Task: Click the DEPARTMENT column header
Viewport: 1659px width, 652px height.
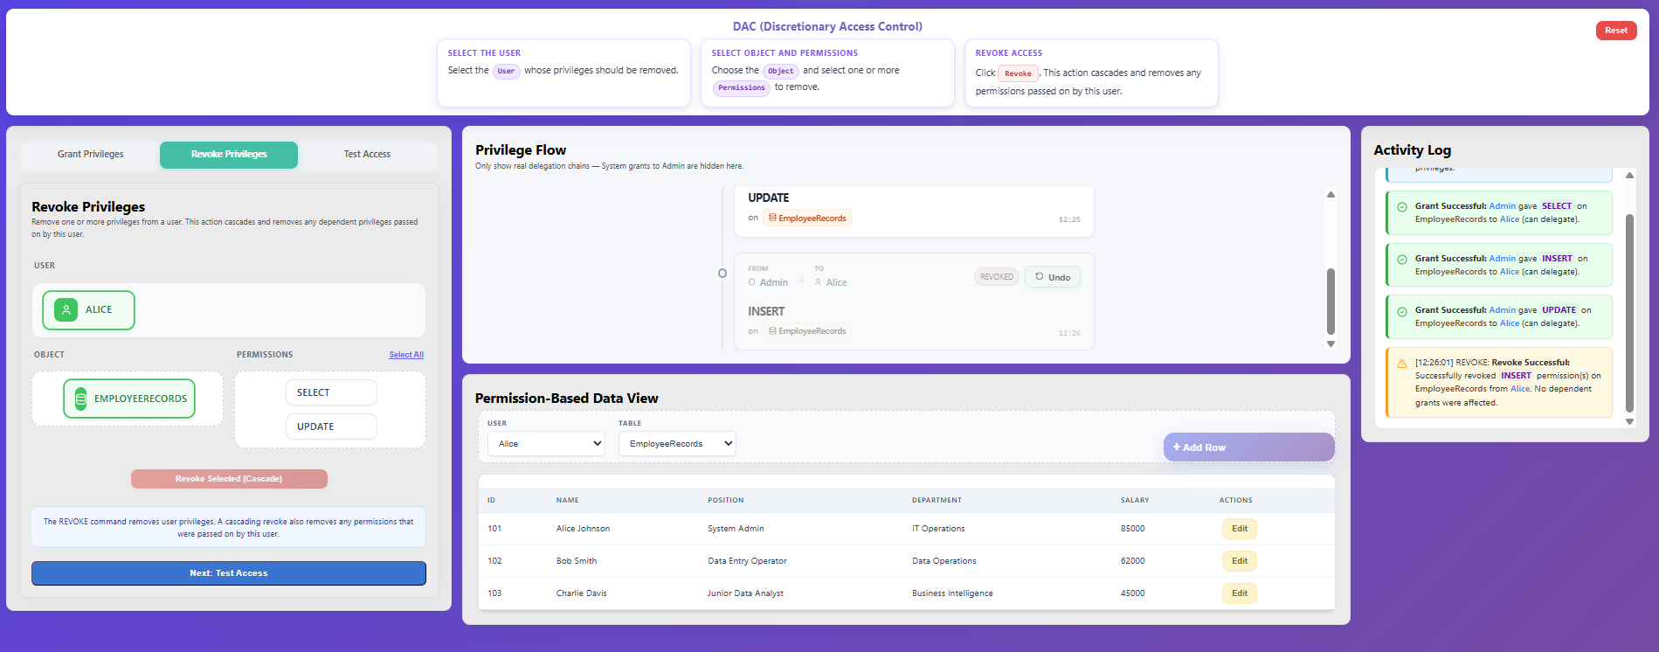Action: coord(937,501)
